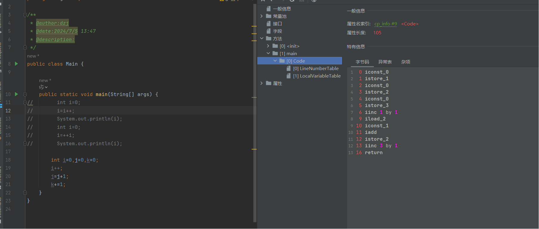Viewport: 539px width, 229px height.
Task: Click the file icon beside 字段
Action: (269, 31)
